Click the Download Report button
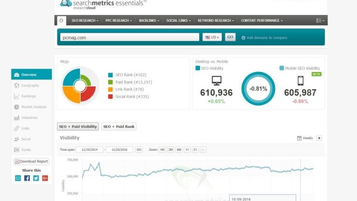This screenshot has width=357, height=201. click(31, 161)
